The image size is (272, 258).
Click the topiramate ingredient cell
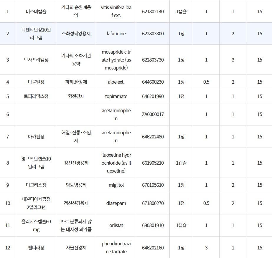coord(116,96)
